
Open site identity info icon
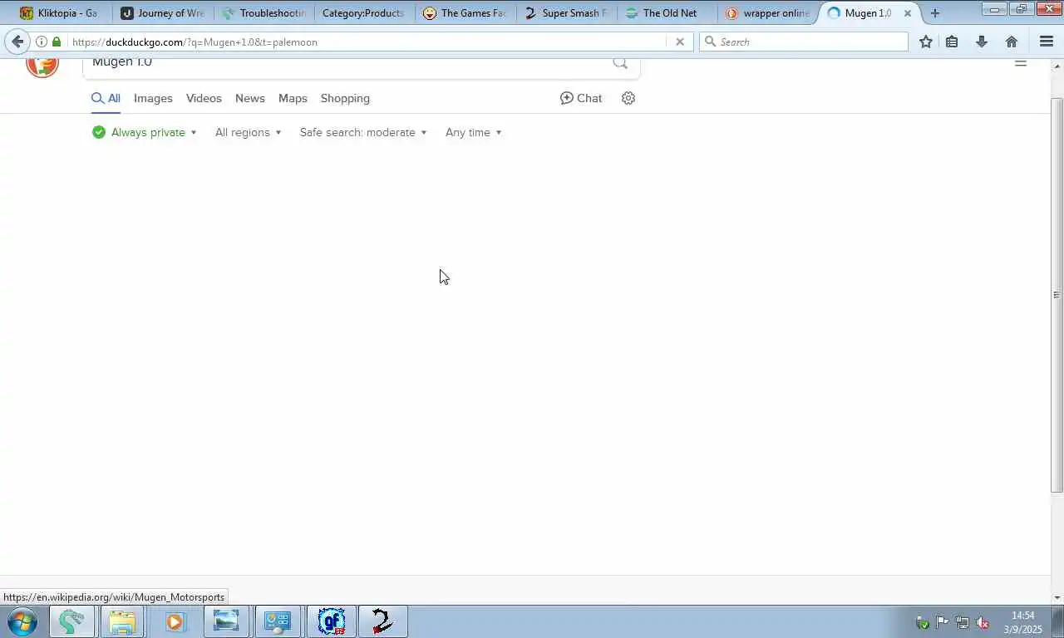41,42
